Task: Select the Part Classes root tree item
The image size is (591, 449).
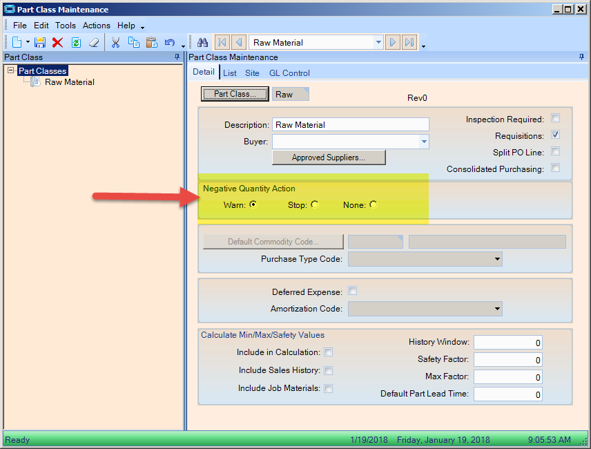Action: (43, 71)
